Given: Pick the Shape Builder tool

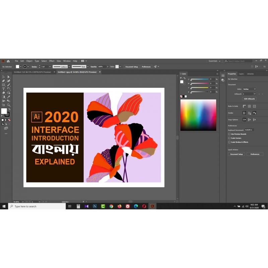Looking at the screenshot, I should tap(9, 93).
